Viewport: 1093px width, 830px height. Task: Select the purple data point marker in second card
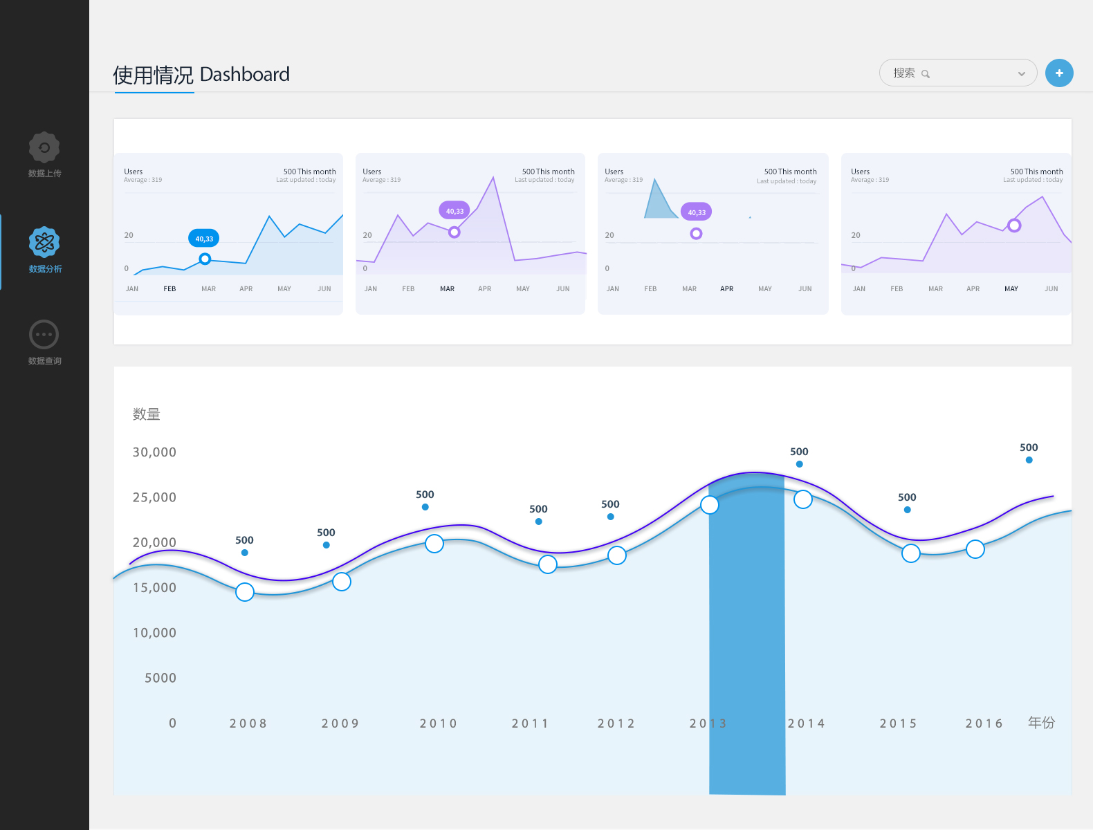pos(454,232)
